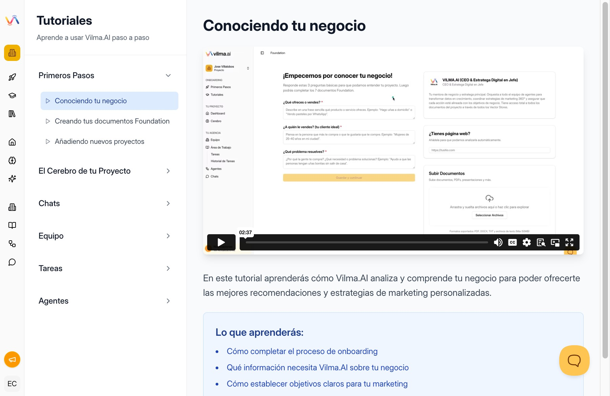Click Aprende a usar Vilma.AI subtitle
The image size is (610, 396).
[93, 38]
